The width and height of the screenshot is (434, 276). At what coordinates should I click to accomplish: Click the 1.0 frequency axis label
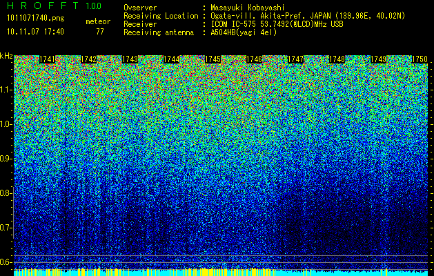6,125
